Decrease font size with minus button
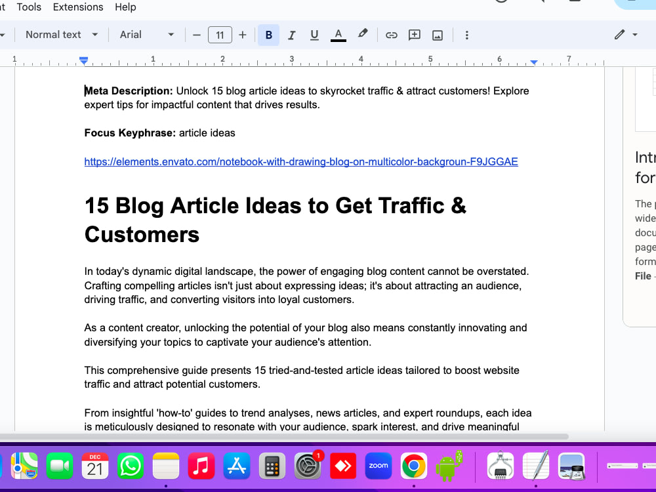The width and height of the screenshot is (656, 492). pyautogui.click(x=197, y=35)
